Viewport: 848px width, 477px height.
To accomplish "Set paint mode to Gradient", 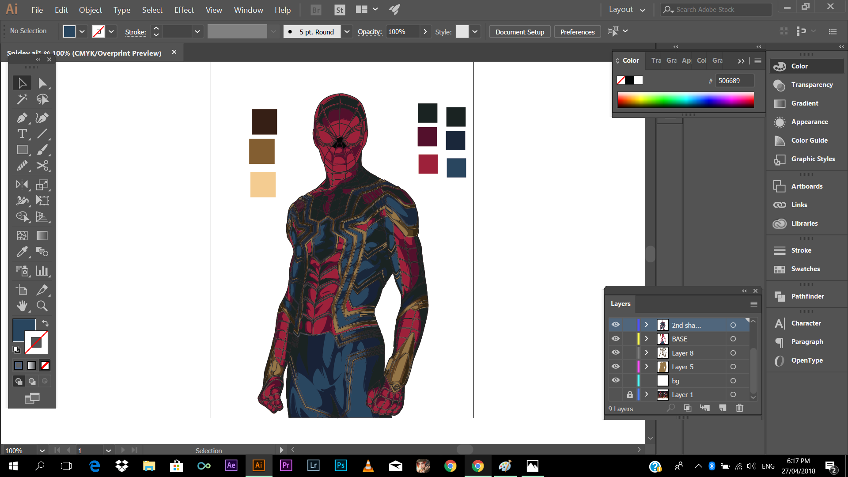I will point(32,365).
